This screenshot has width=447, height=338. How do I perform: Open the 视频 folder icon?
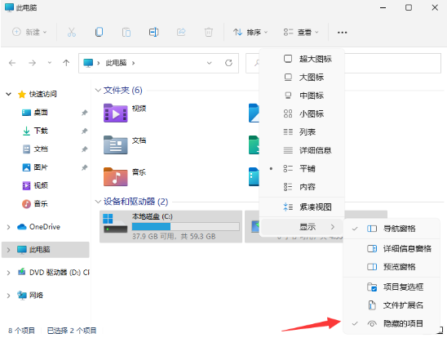tap(116, 113)
